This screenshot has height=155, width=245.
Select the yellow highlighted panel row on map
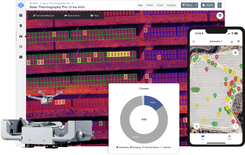118,54
